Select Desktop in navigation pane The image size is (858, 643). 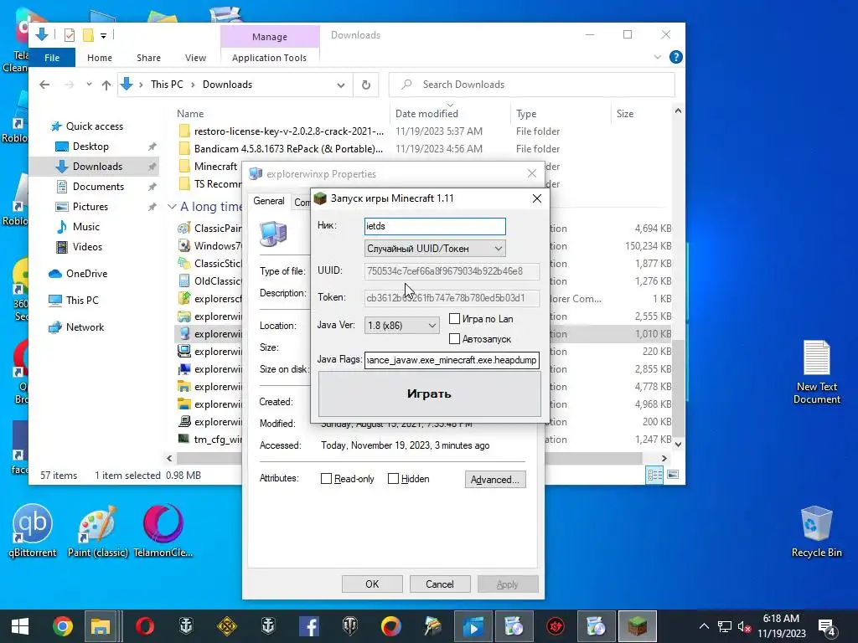tap(90, 147)
